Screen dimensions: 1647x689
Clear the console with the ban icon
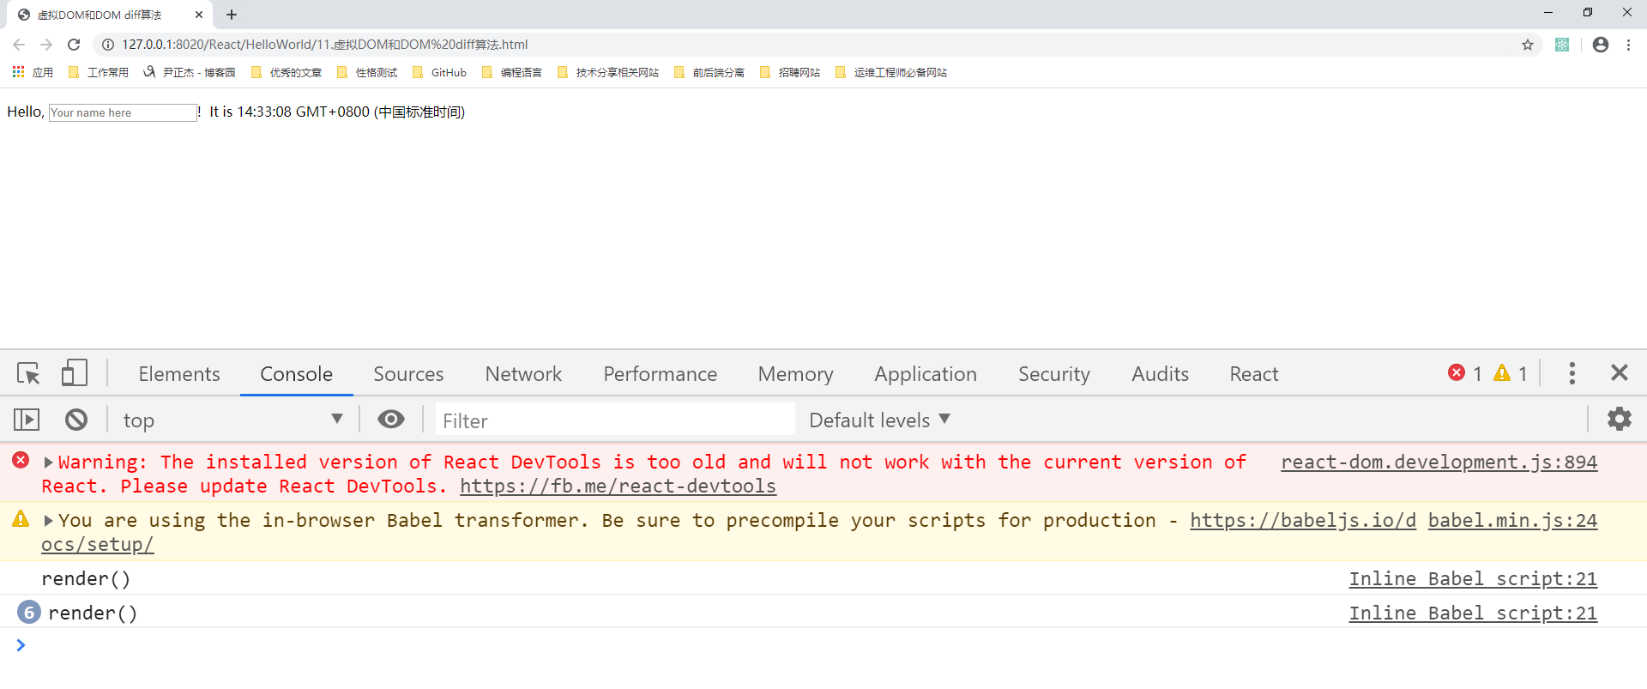pos(76,420)
